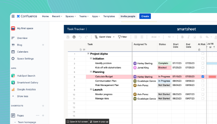Screen dimensions: 217x124
Task: Click the red Gantt bar for Calculate Budget
Action: (x=212, y=77)
